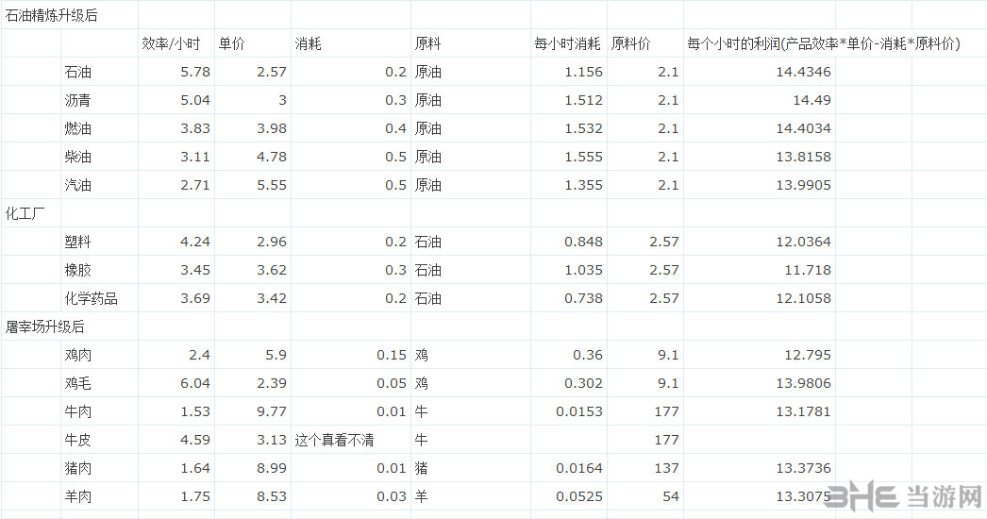This screenshot has height=519, width=987.
Task: Click the efficiency value 5.04
Action: (x=195, y=100)
